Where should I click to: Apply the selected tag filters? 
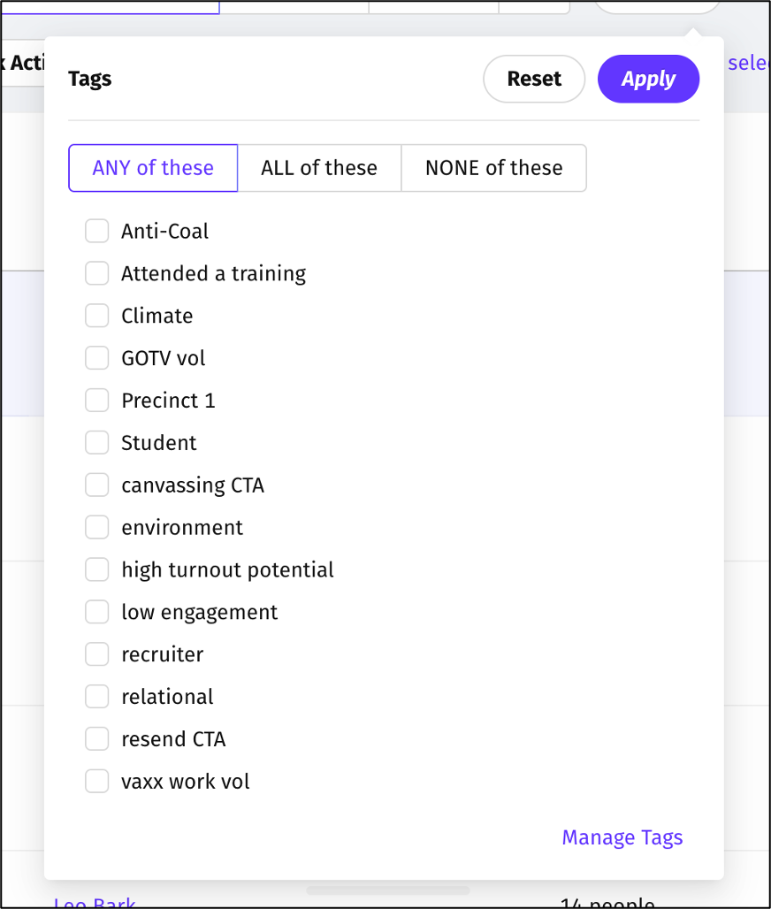pyautogui.click(x=648, y=79)
